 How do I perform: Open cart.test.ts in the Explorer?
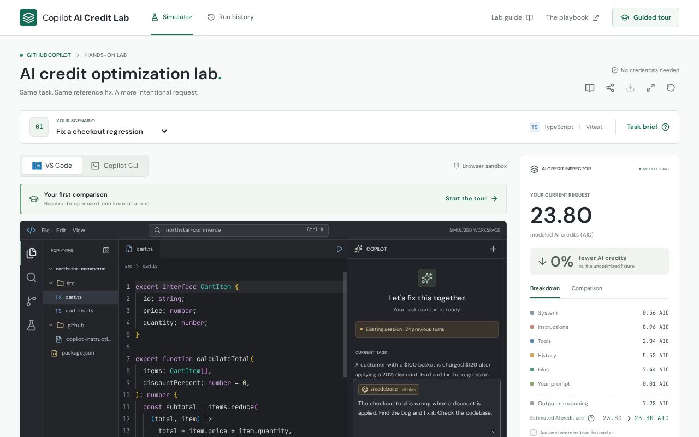pyautogui.click(x=80, y=311)
